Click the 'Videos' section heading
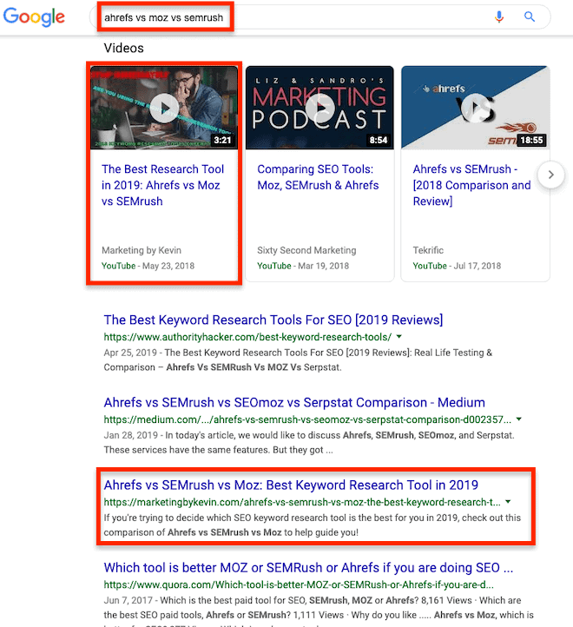The image size is (573, 627). [x=123, y=48]
